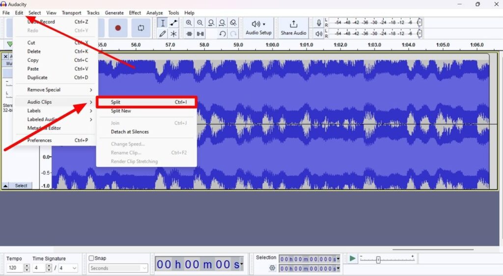The width and height of the screenshot is (503, 276).
Task: Open the Effect menu
Action: click(135, 13)
